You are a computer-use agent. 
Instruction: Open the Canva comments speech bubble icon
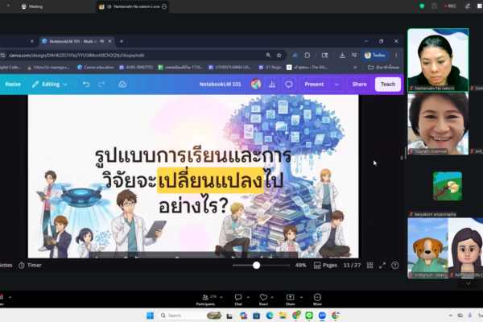pos(289,84)
